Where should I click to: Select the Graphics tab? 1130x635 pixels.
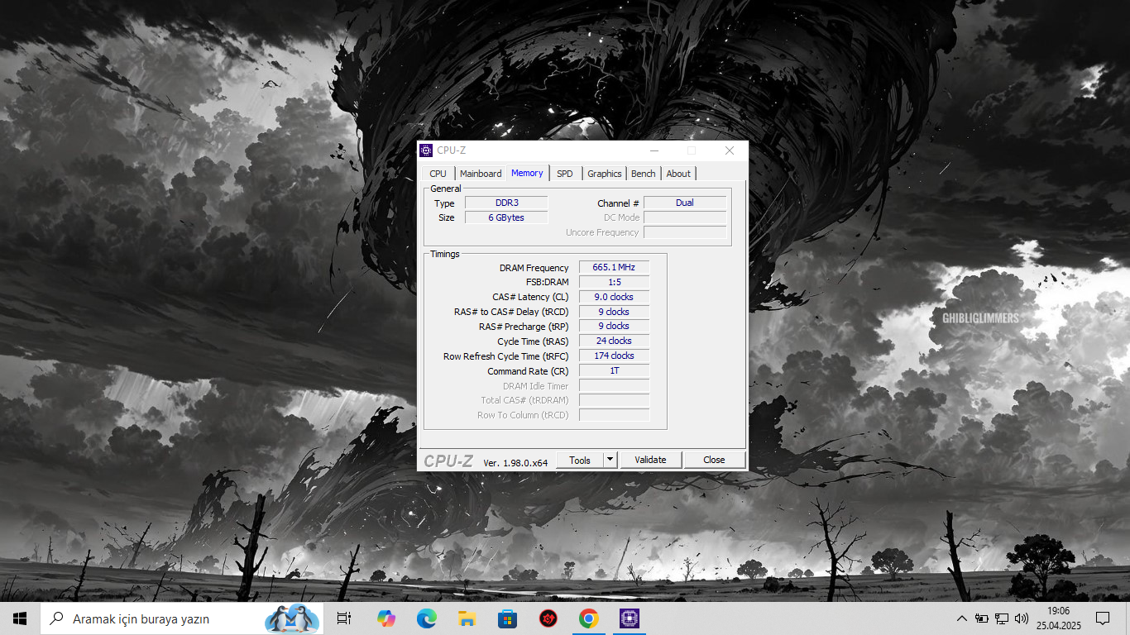point(604,174)
